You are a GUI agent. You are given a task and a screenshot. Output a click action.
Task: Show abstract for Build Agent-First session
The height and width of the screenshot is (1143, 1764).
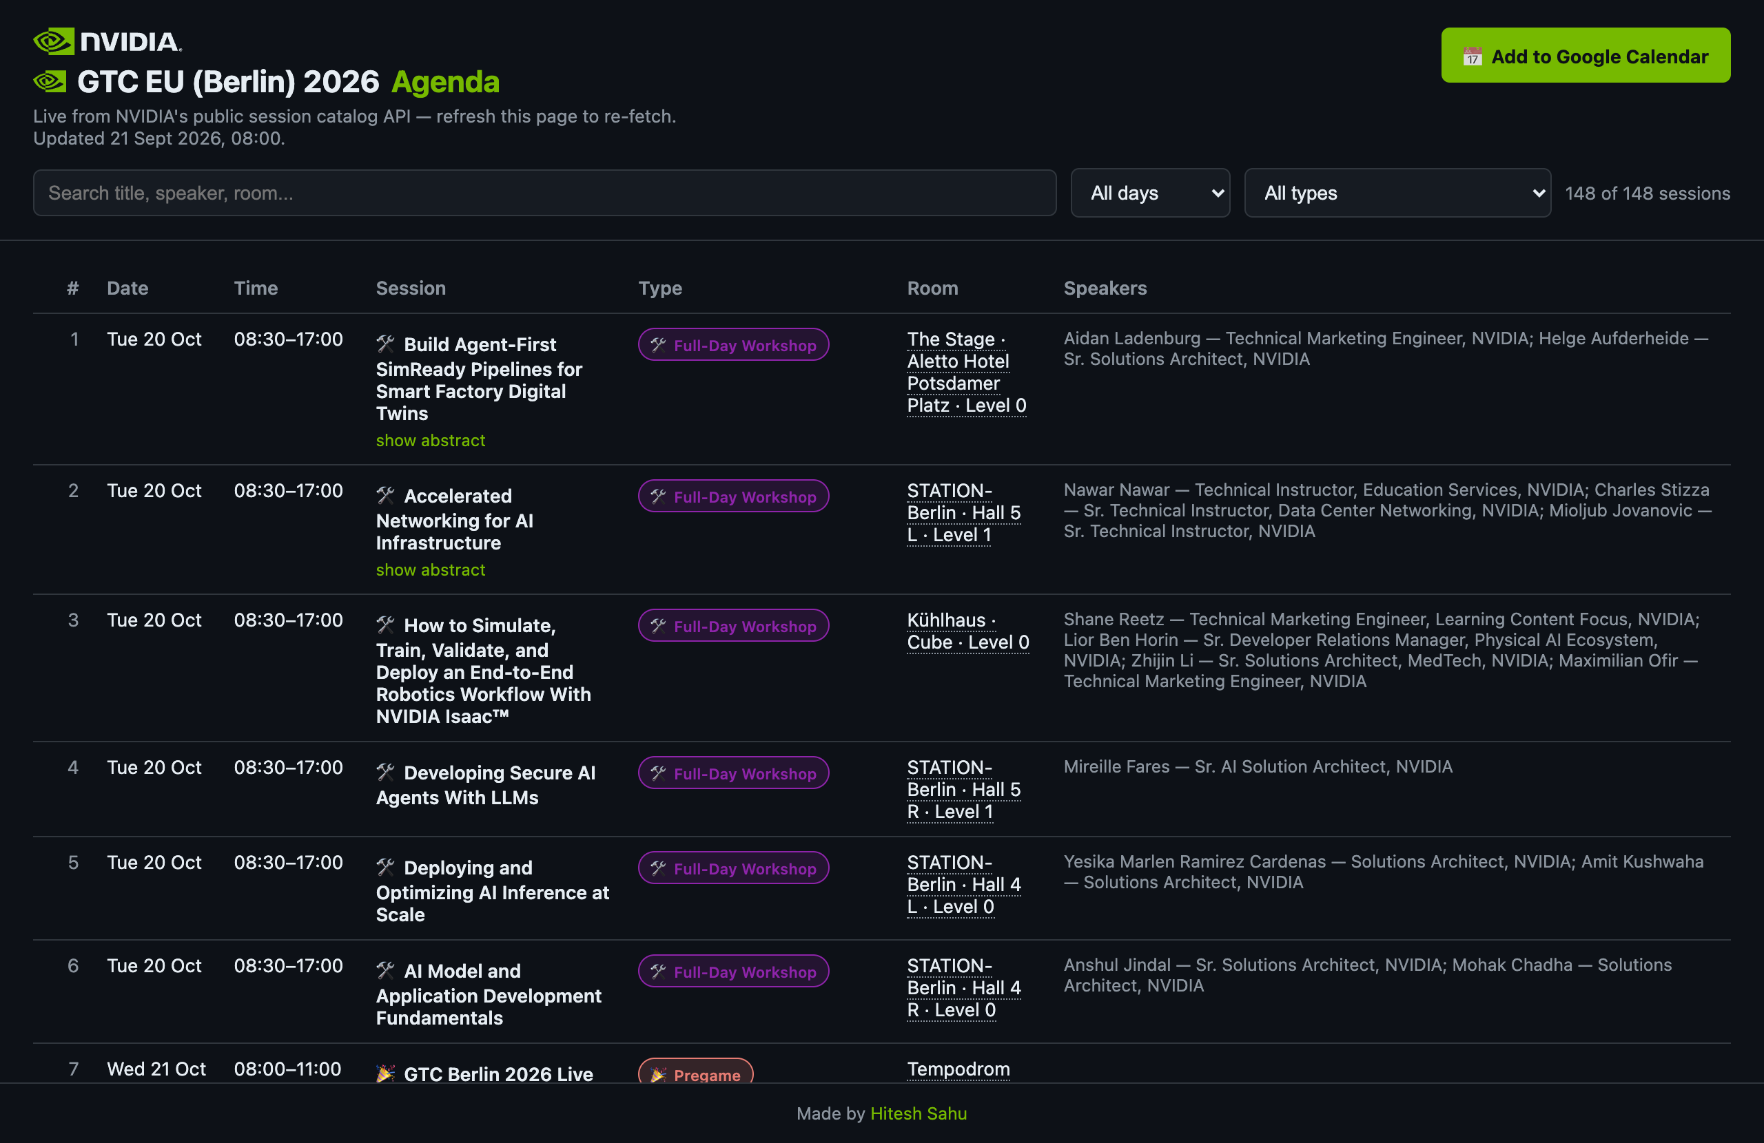(430, 441)
